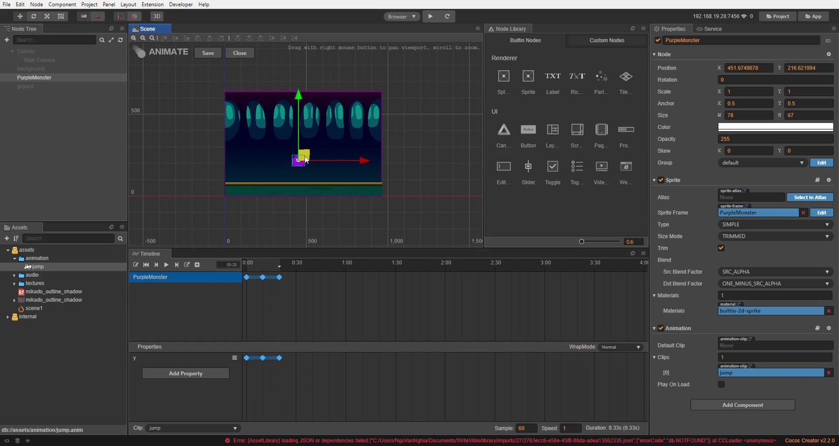Click the Save button in animate bar
The width and height of the screenshot is (839, 446).
(x=208, y=53)
